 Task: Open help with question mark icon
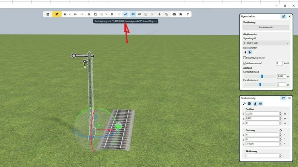[x=188, y=14]
